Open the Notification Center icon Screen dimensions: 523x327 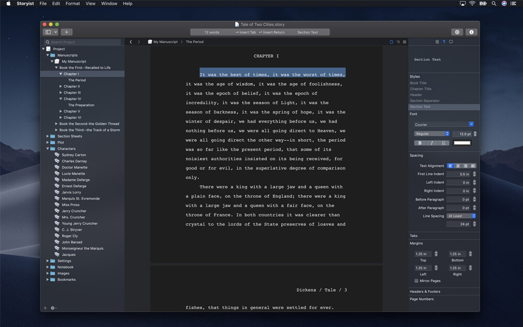coord(514,3)
